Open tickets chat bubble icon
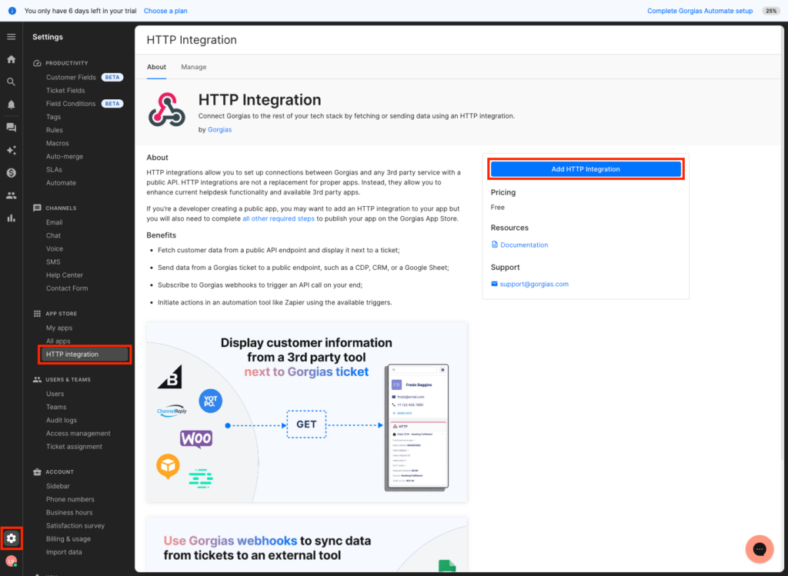 [11, 128]
